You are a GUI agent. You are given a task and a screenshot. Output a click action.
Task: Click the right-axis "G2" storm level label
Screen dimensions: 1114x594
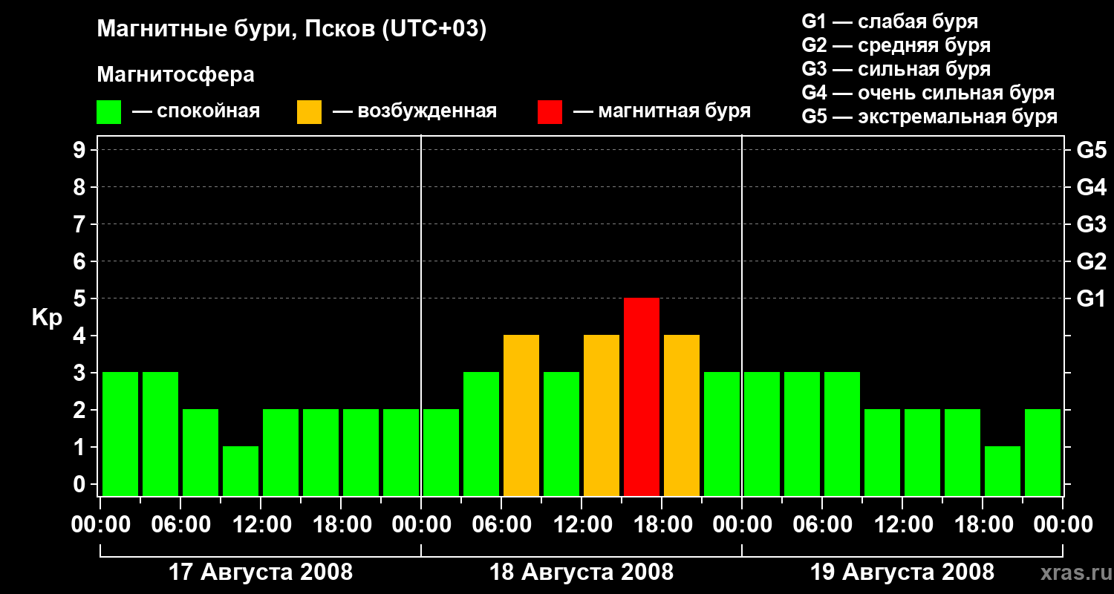pyautogui.click(x=1091, y=261)
